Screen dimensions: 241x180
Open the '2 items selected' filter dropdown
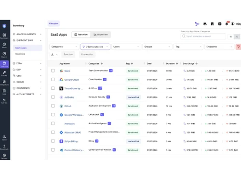point(95,47)
